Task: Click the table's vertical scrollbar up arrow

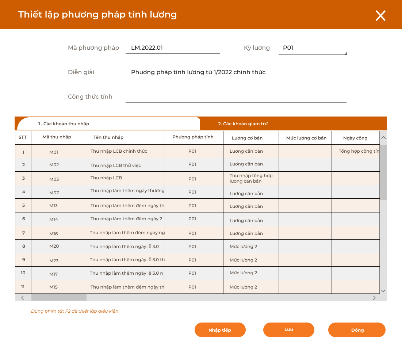Action: click(x=383, y=137)
